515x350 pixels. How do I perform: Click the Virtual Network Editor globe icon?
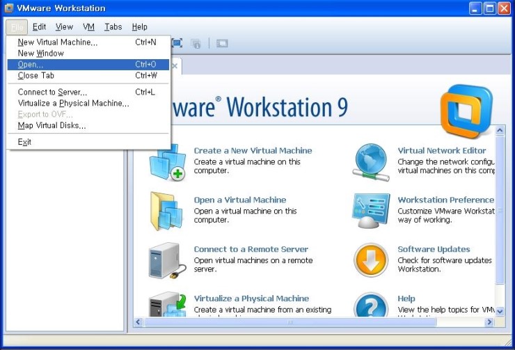point(371,162)
